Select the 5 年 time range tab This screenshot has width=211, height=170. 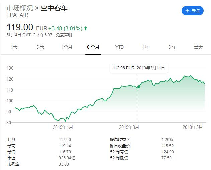(172, 47)
